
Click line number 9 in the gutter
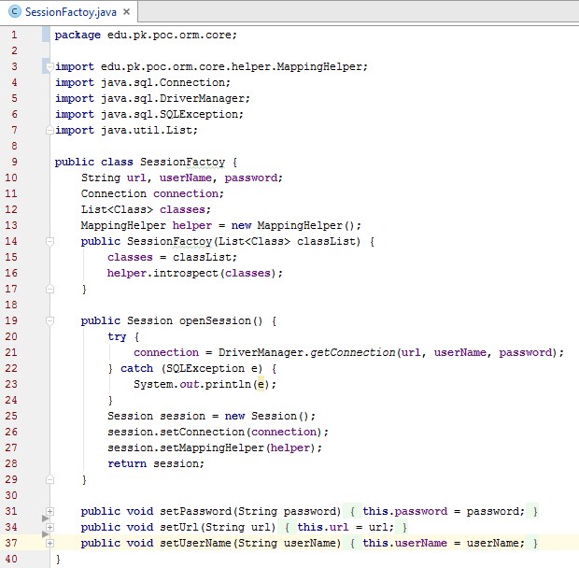tap(14, 162)
